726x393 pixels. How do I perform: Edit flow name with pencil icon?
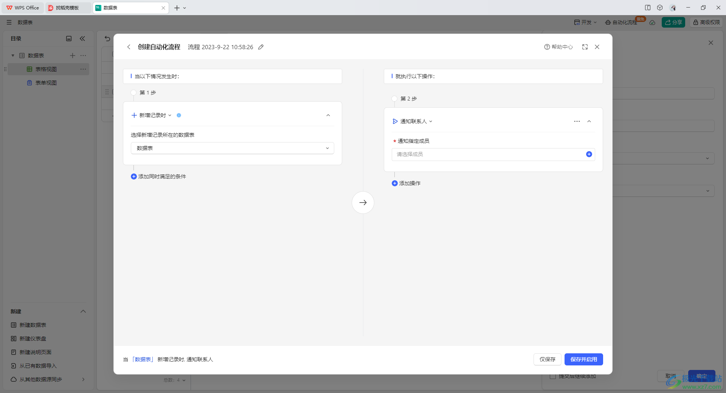pos(261,47)
